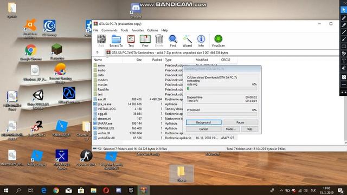Screen dimensions: 347x195
Task: Select Bandicam rectangle drawing tool
Action: coord(343,47)
